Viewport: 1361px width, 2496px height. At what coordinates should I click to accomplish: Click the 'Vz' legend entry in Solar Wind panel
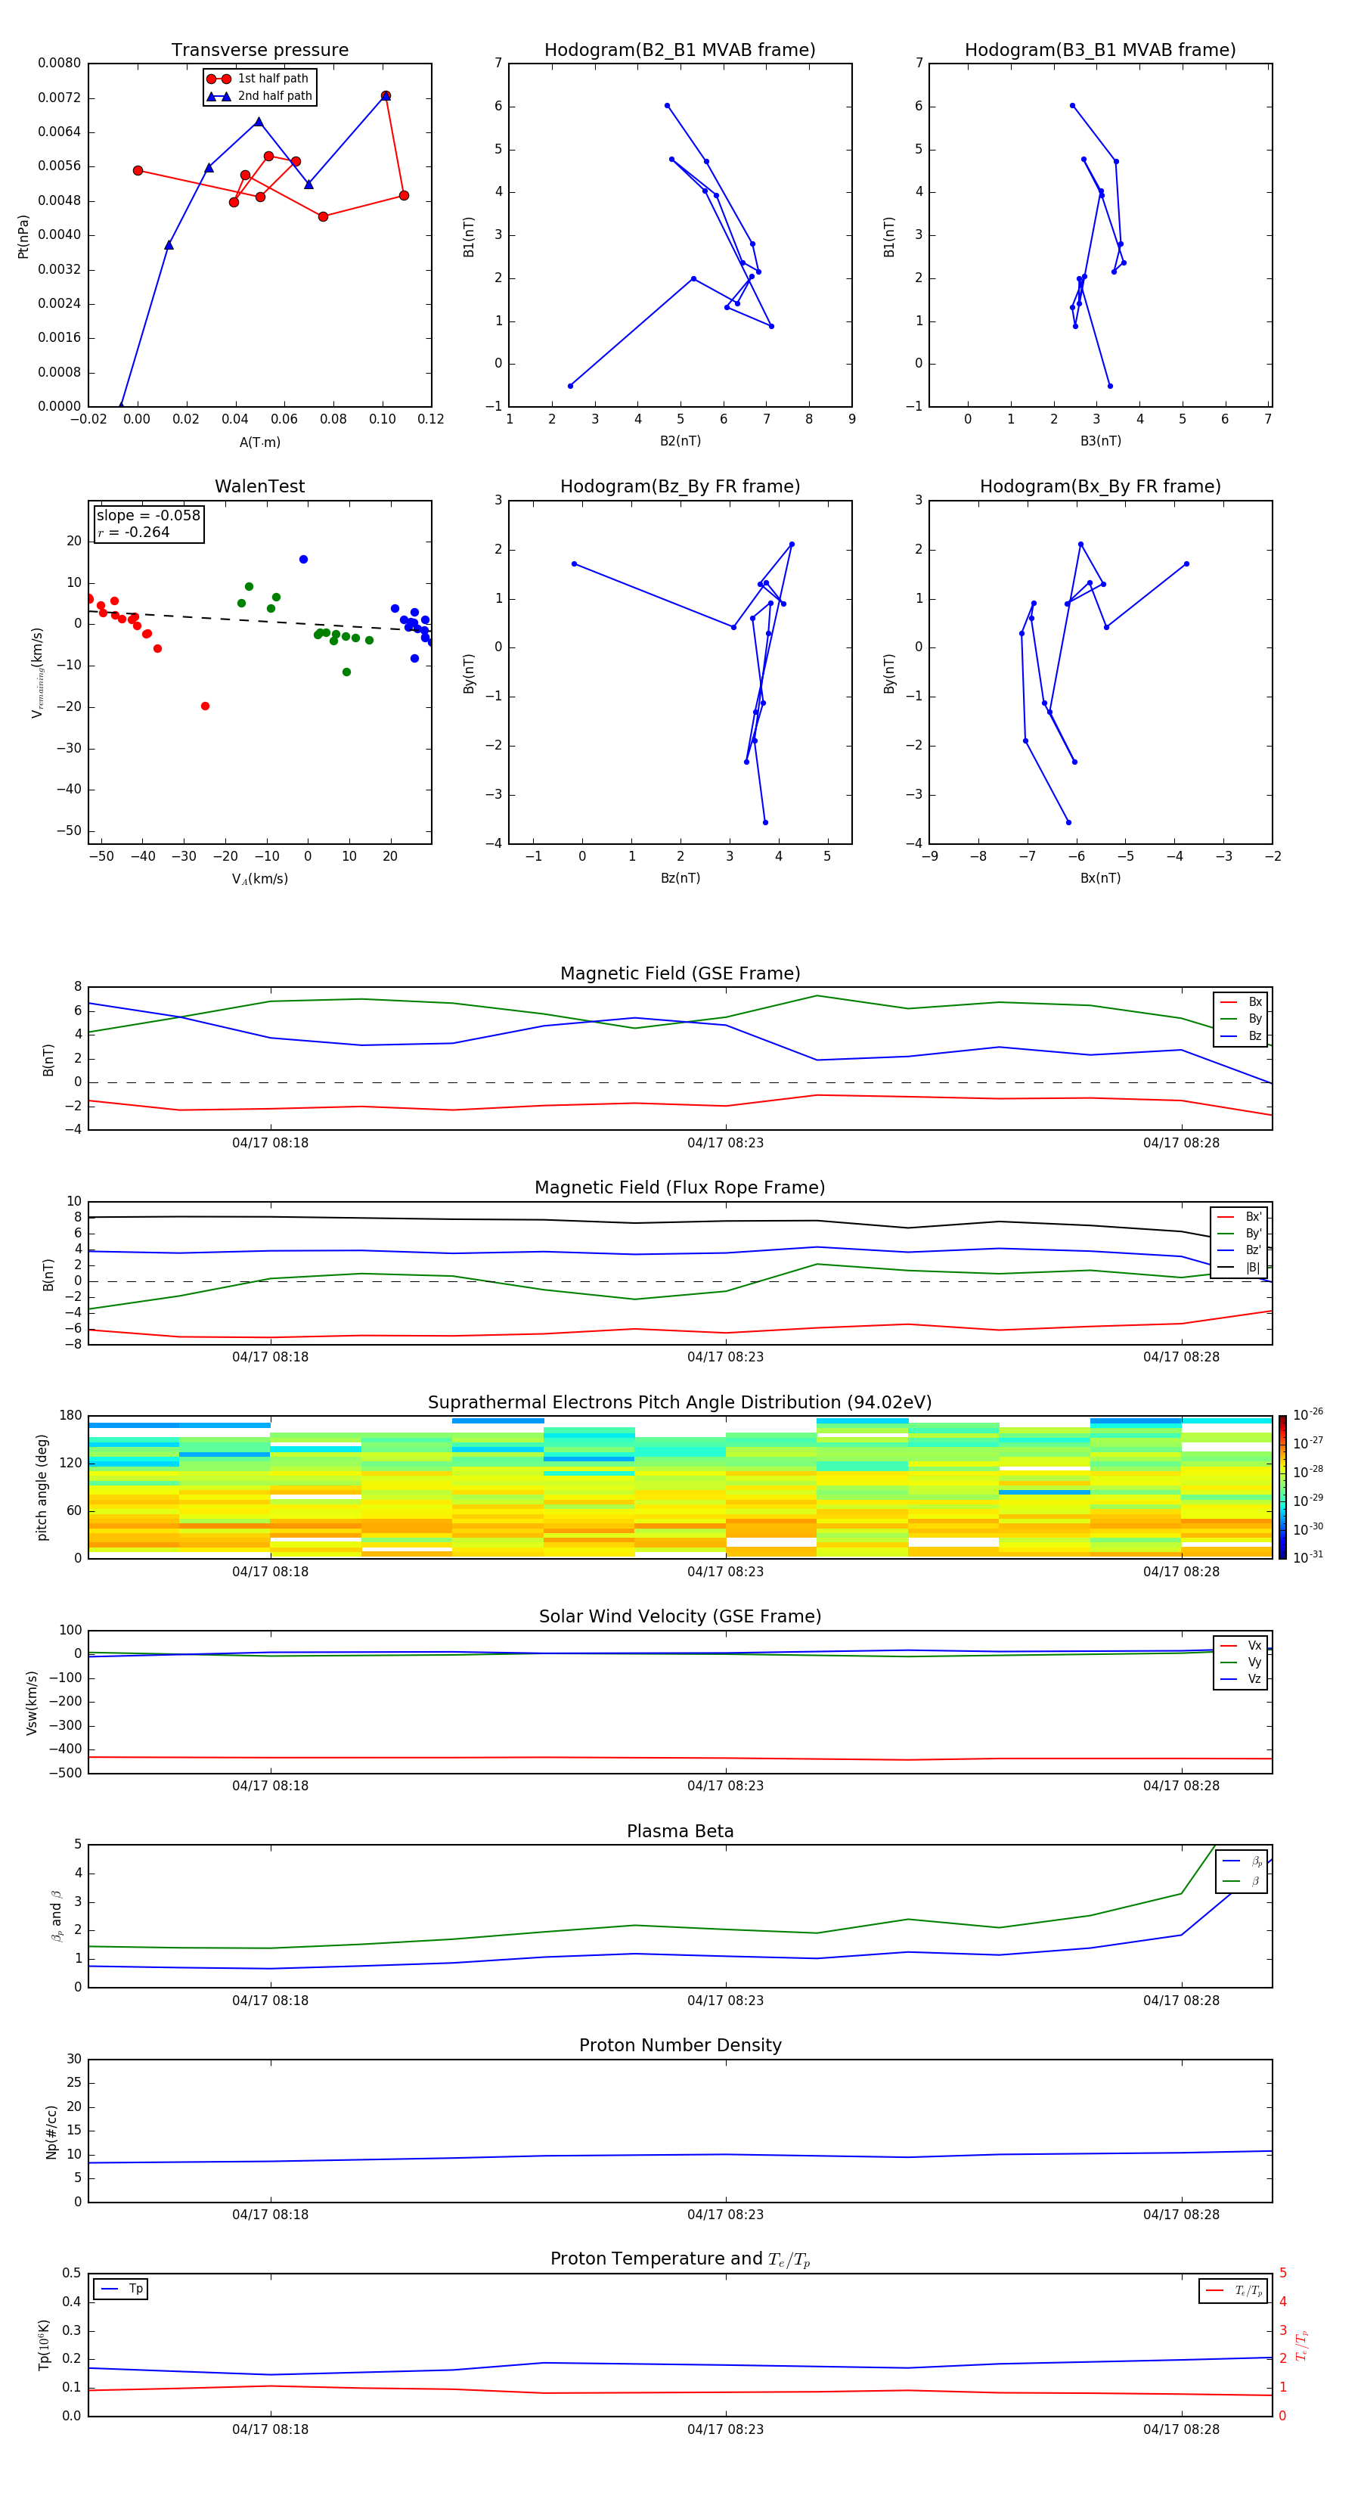1242,1679
